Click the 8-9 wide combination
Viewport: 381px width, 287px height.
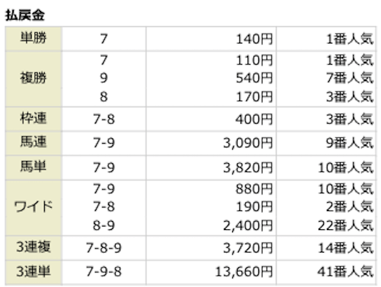[x=104, y=226]
